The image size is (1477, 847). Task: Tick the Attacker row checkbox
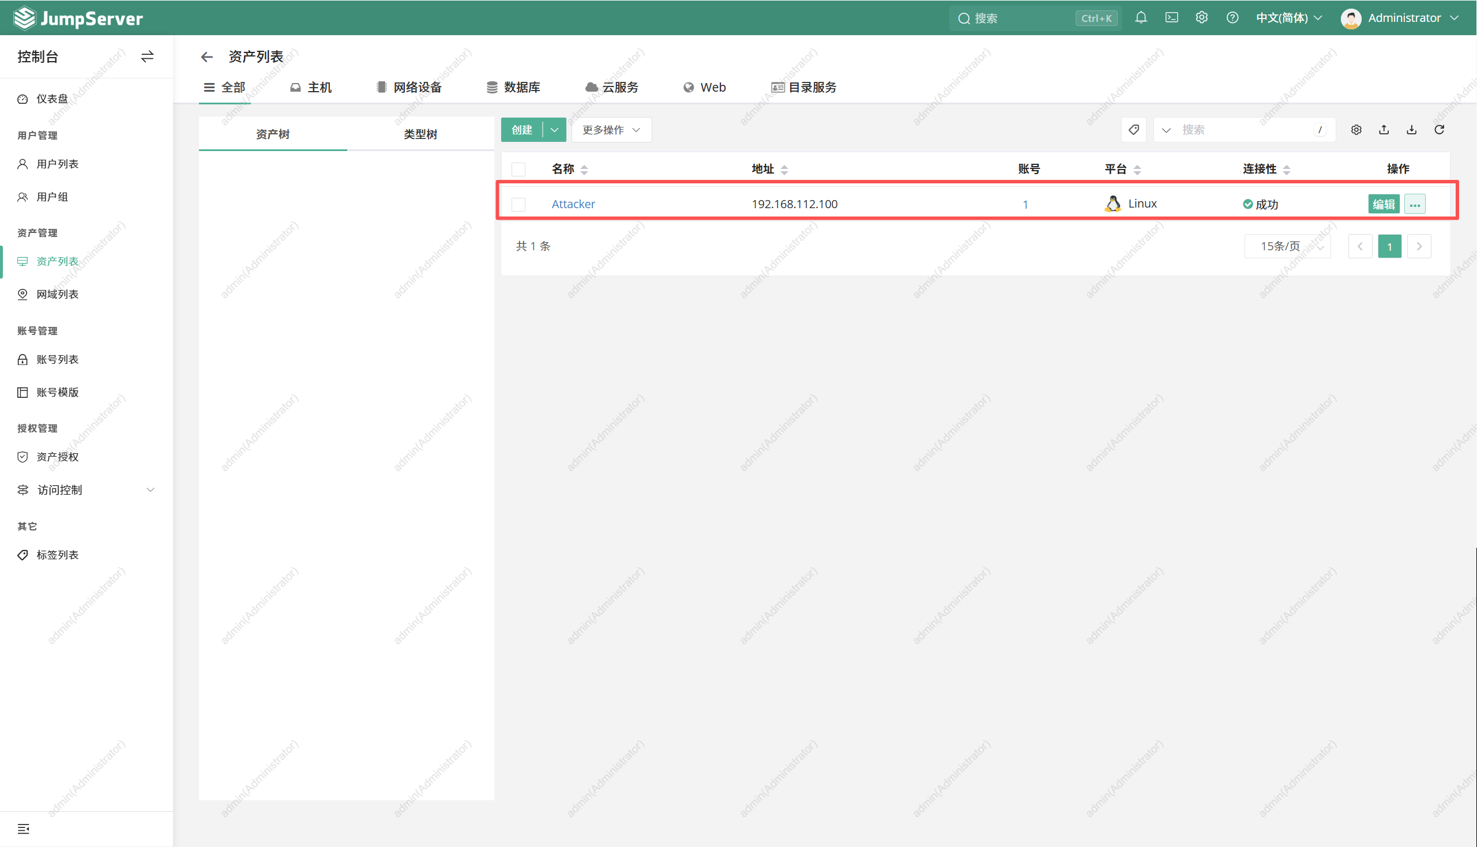518,204
